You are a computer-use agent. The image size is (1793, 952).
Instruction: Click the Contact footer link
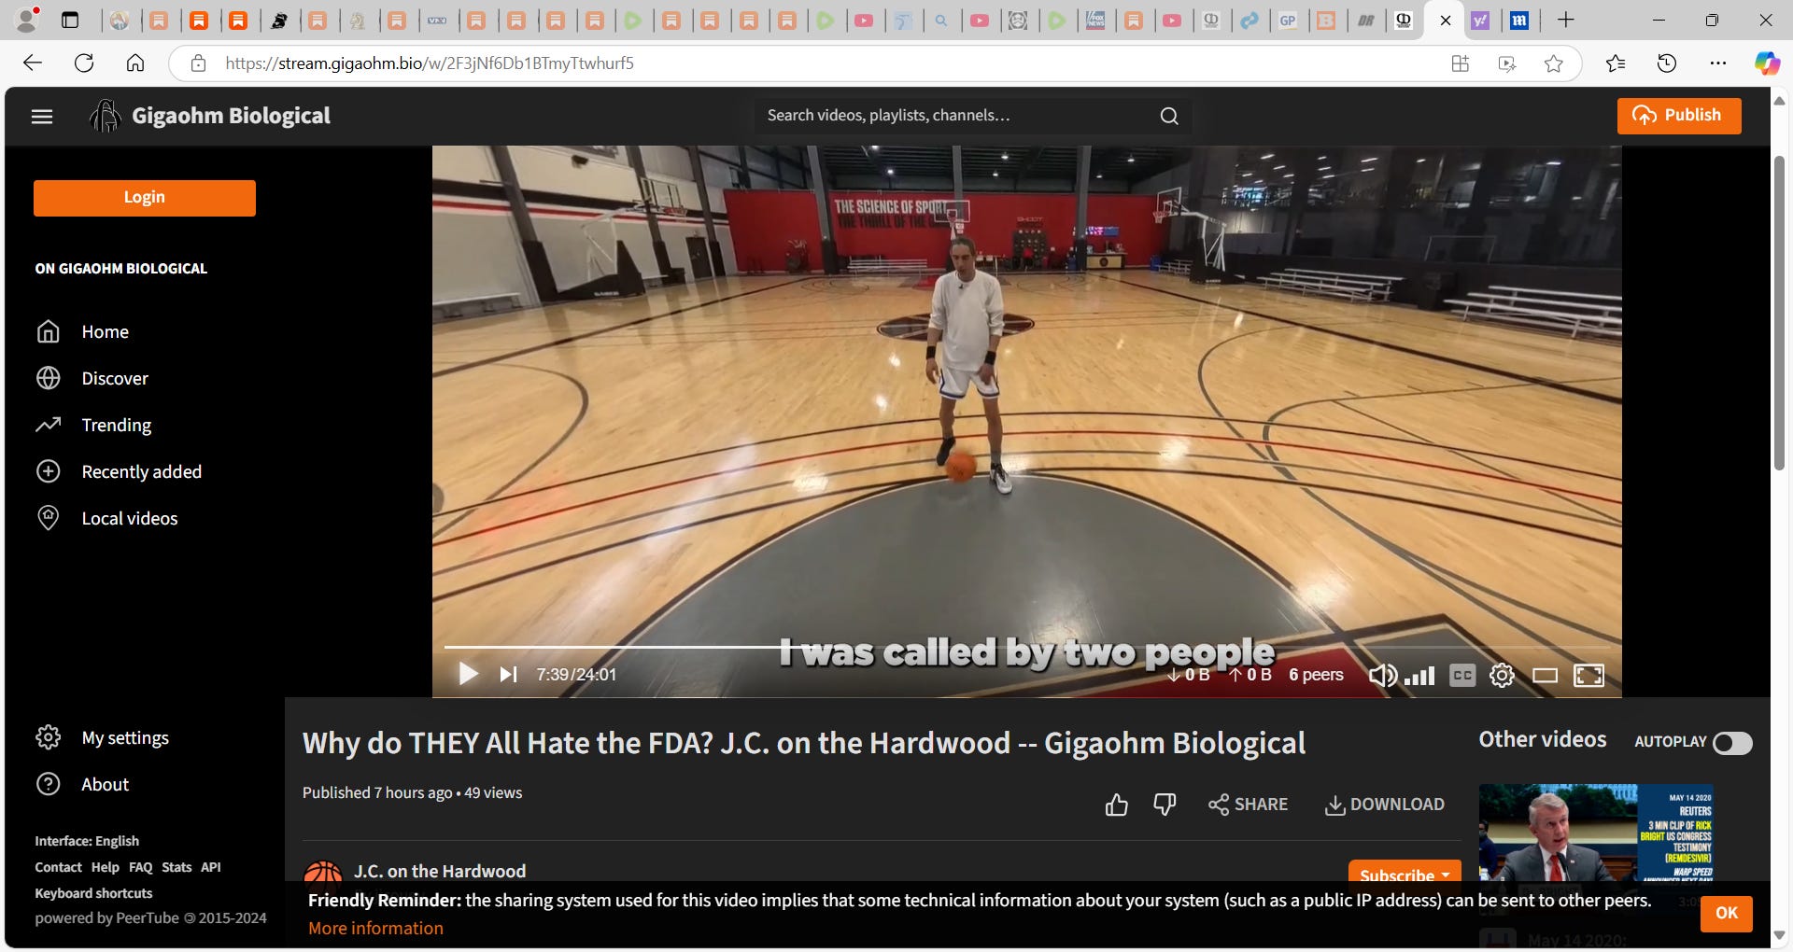[x=58, y=867]
